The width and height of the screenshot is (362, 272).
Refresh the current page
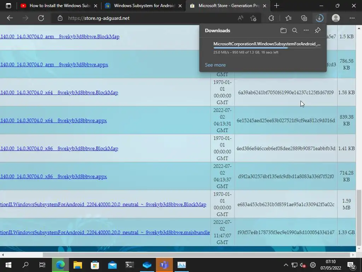coord(41,18)
